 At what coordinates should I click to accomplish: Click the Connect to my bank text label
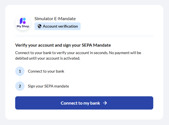pyautogui.click(x=80, y=103)
